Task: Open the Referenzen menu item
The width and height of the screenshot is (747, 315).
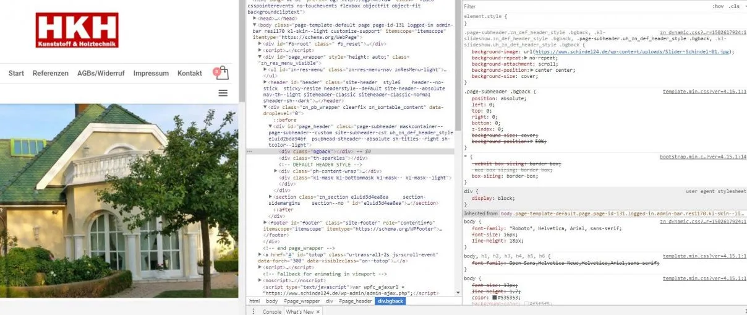Action: (51, 73)
